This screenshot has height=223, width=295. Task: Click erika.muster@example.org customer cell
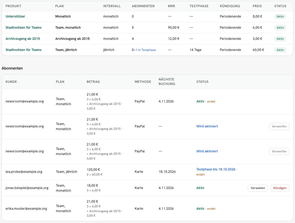click(26, 208)
